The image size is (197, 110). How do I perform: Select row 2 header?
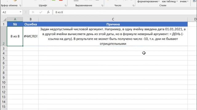[3, 36]
